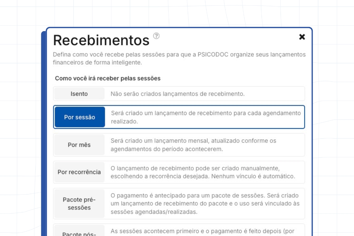
Task: Click the 'Como você irá receber' heading
Action: coord(108,78)
